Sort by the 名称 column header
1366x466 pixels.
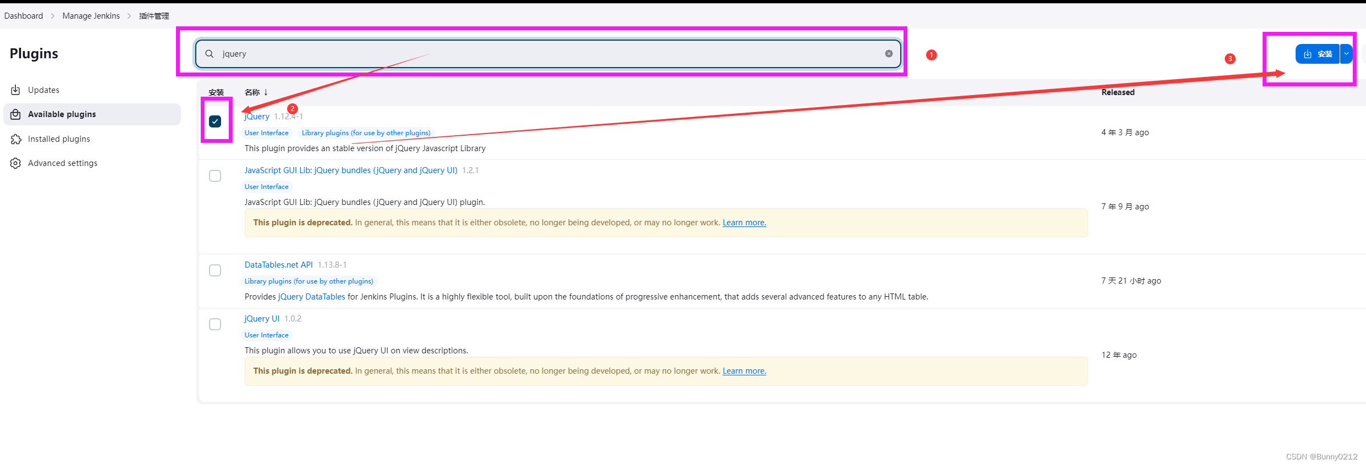[256, 92]
